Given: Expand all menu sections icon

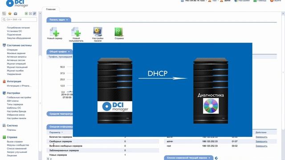Looking at the screenshot, I should click(x=26, y=13).
